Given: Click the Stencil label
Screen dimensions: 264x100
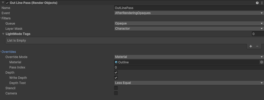Looking at the screenshot, I should tap(10, 88).
